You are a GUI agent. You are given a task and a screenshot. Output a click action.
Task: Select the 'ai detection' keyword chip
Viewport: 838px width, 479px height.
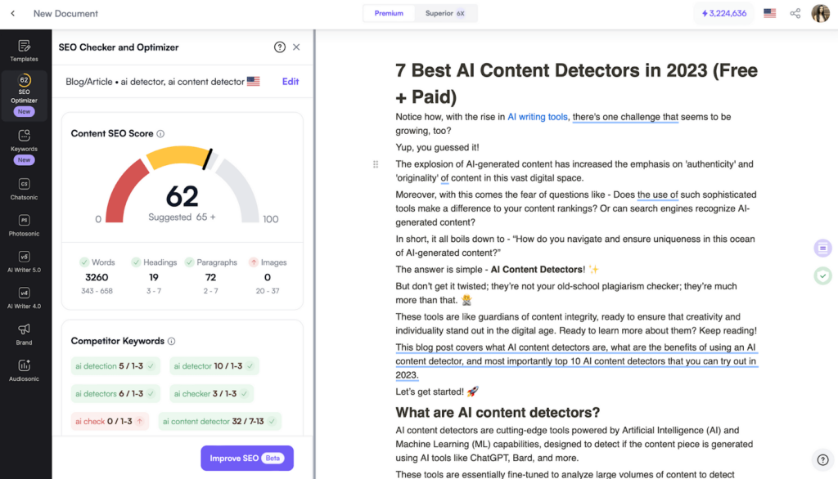tap(115, 366)
